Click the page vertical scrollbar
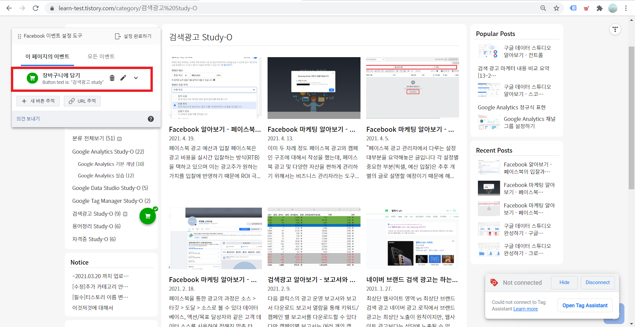Image resolution: width=635 pixels, height=327 pixels. (631, 118)
